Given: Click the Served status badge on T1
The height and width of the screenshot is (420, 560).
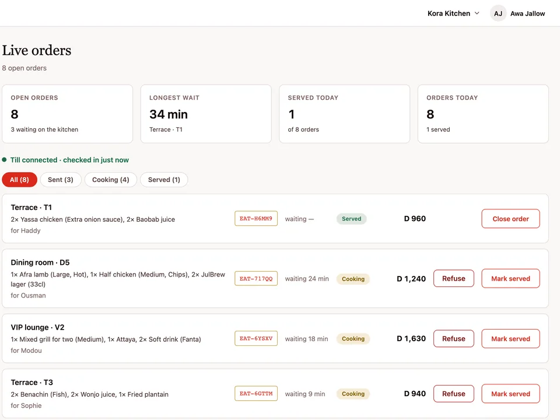Looking at the screenshot, I should [x=351, y=219].
